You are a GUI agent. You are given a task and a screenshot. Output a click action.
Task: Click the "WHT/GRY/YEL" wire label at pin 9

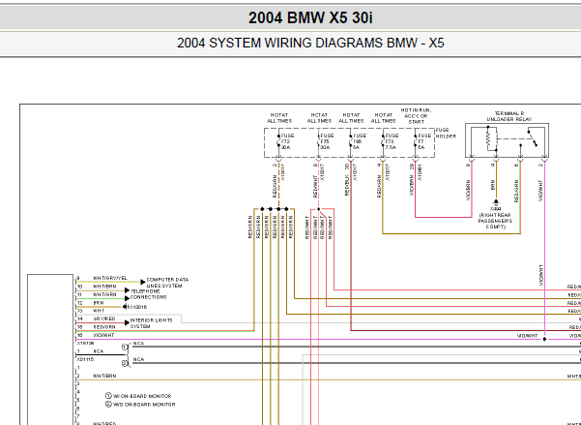tap(109, 278)
